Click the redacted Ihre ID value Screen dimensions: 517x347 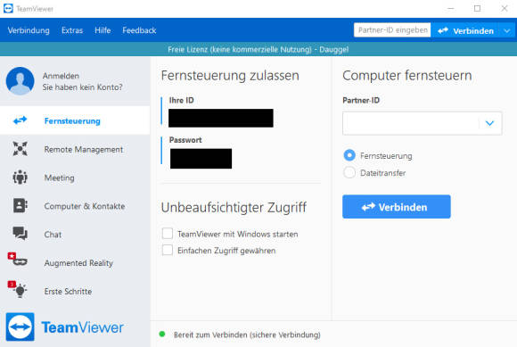[x=221, y=118]
